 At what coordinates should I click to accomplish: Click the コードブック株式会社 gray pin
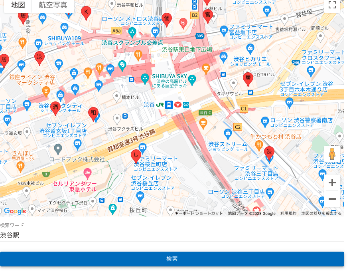click(58, 149)
